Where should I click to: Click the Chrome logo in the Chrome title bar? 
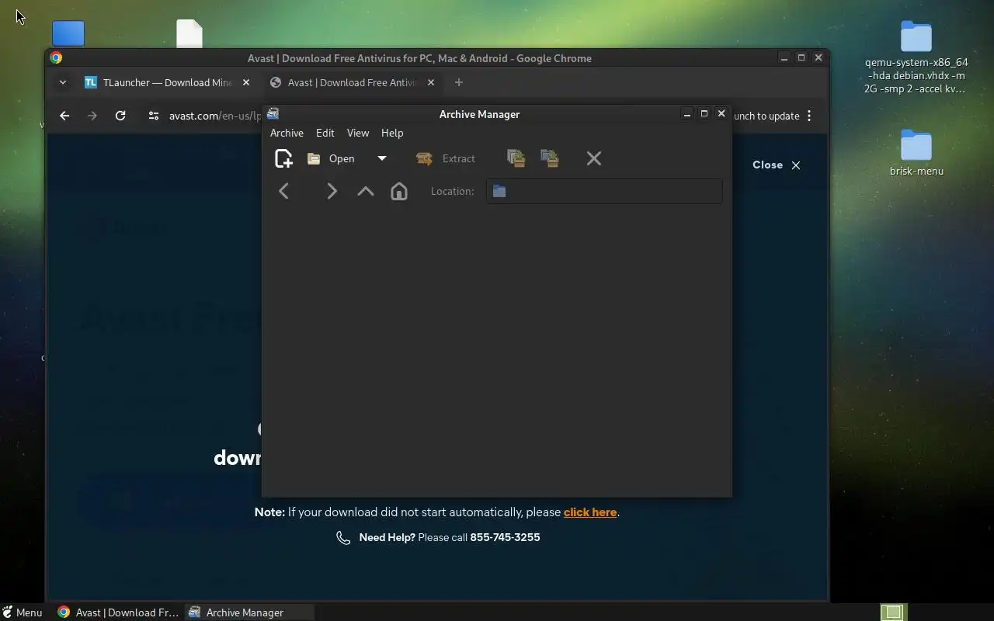tap(56, 57)
